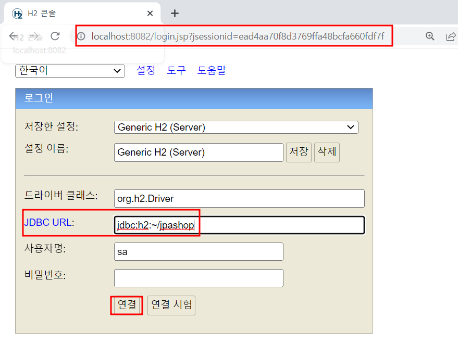Open the 한국어 language dropdown
The width and height of the screenshot is (458, 344).
(70, 71)
